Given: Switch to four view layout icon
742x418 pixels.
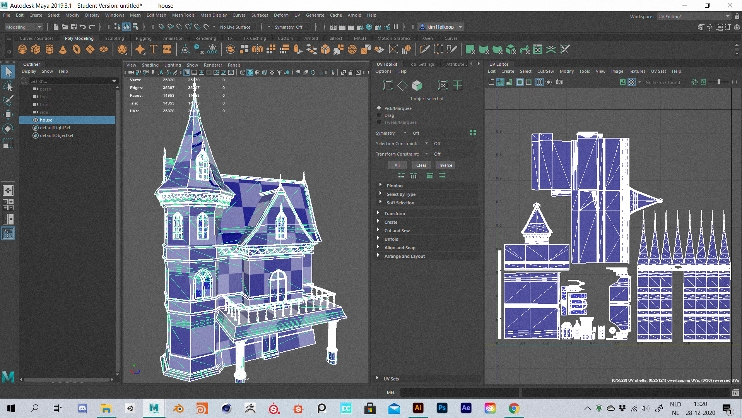Looking at the screenshot, I should pos(8,205).
